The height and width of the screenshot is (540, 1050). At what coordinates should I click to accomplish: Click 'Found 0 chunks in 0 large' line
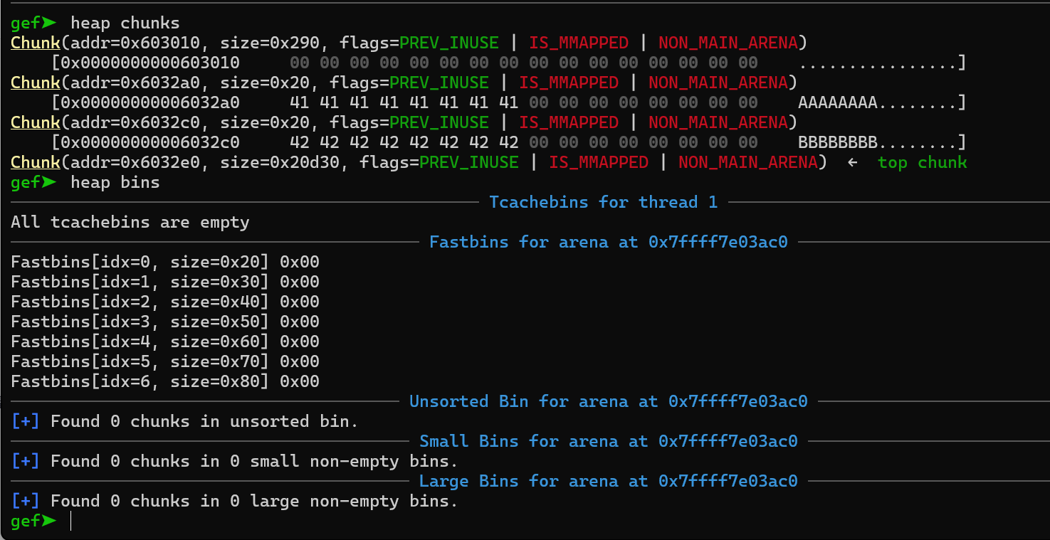point(234,501)
